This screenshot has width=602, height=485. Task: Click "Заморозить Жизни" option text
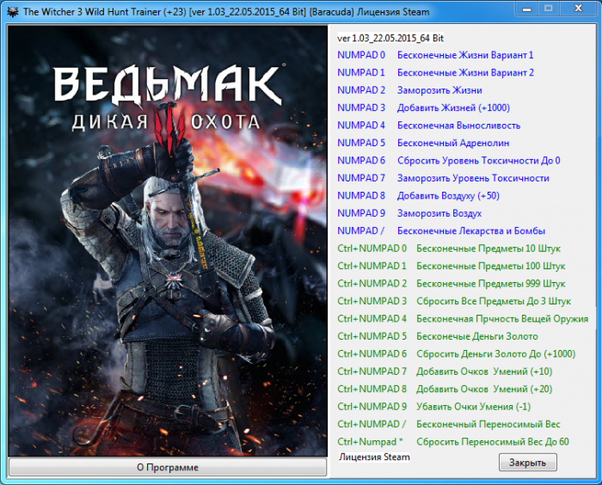[x=439, y=90]
